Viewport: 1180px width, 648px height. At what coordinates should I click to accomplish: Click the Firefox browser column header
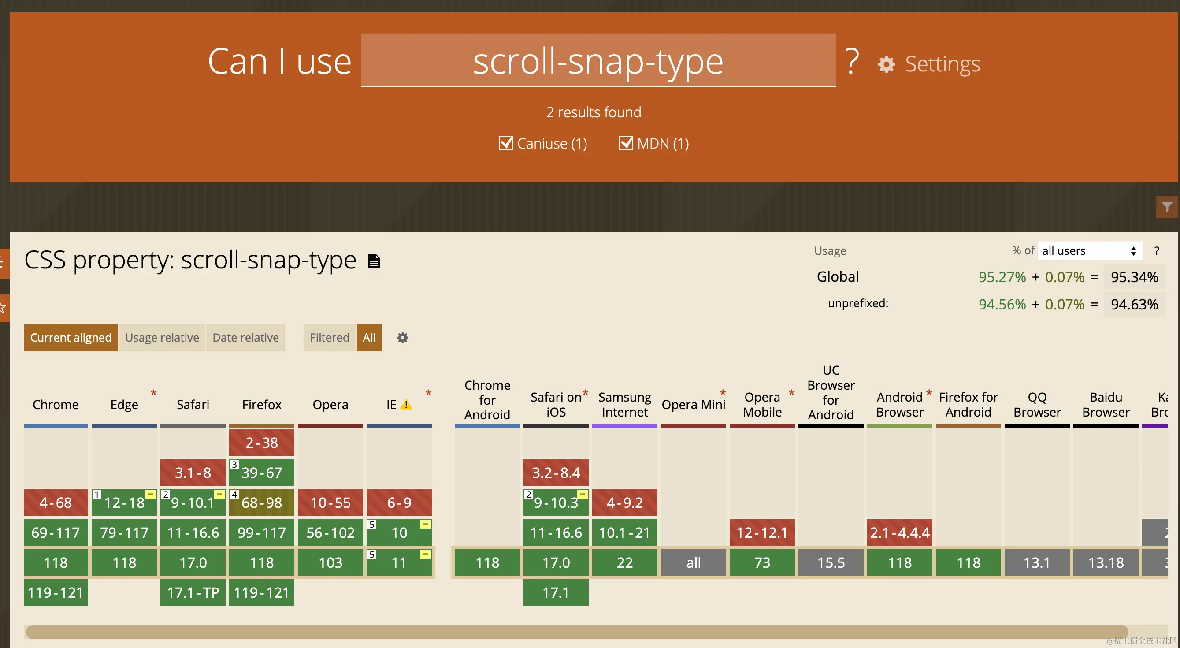(262, 405)
